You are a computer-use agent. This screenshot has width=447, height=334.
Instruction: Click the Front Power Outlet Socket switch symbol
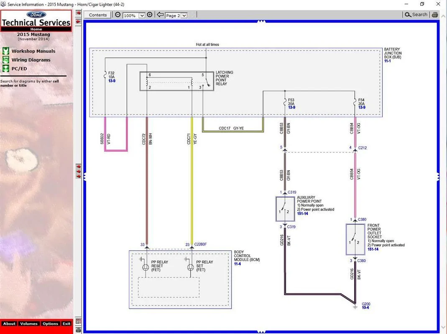[x=355, y=240]
